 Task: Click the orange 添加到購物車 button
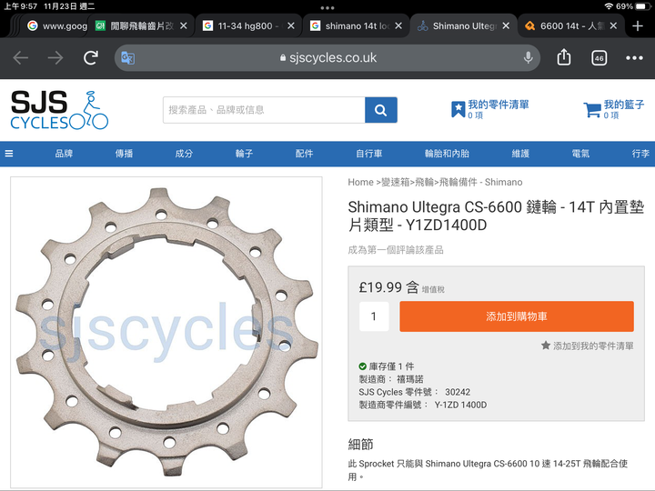click(x=517, y=316)
